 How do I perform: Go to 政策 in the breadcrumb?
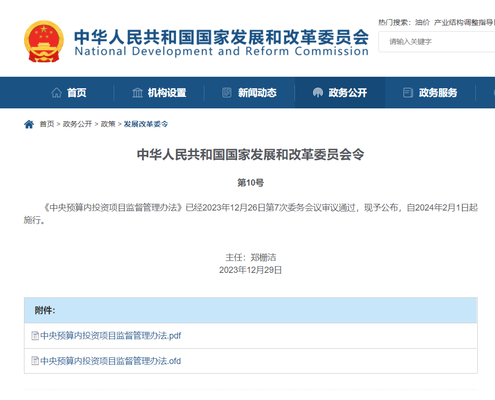tap(108, 124)
